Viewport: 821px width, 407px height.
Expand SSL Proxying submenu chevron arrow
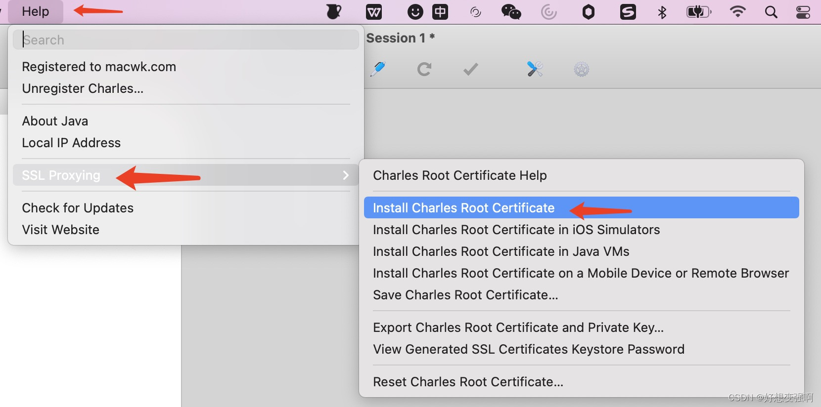click(x=346, y=175)
